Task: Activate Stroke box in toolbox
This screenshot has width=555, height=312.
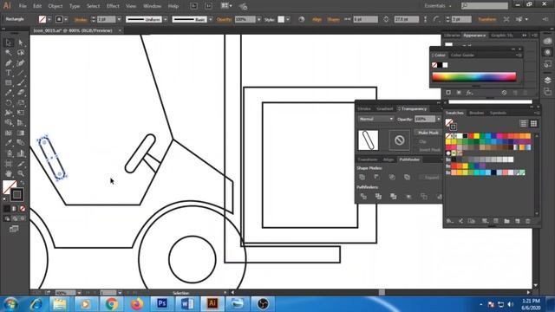Action: click(x=17, y=194)
